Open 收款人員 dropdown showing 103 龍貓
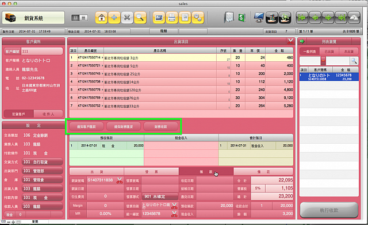 tap(42, 206)
